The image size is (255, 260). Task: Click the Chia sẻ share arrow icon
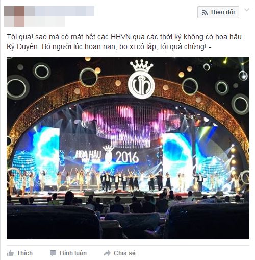coord(107,253)
